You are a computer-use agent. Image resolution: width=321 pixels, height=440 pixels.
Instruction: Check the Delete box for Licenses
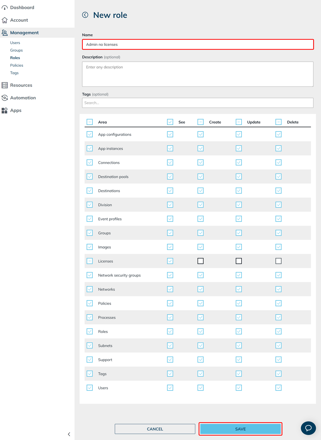pyautogui.click(x=278, y=261)
